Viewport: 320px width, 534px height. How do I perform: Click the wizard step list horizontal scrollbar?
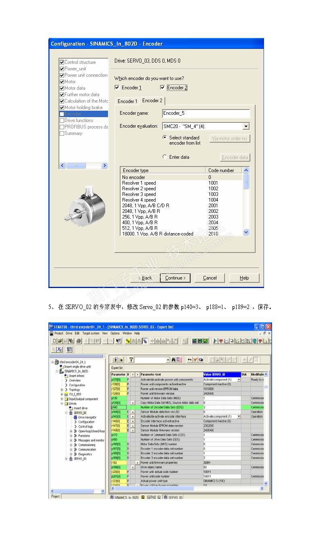pyautogui.click(x=84, y=166)
